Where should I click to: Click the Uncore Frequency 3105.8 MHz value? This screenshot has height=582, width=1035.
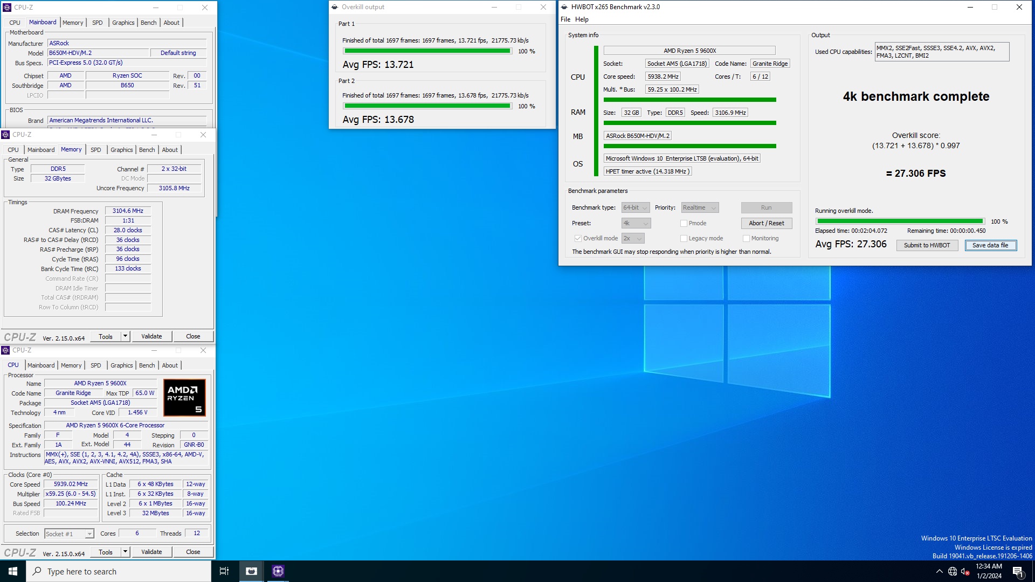(x=174, y=189)
